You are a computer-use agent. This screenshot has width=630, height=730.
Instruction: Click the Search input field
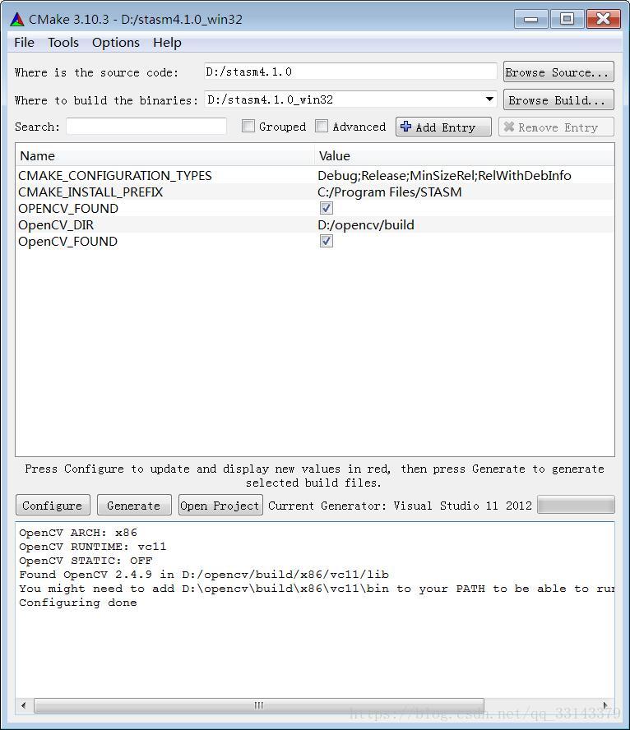[x=146, y=126]
